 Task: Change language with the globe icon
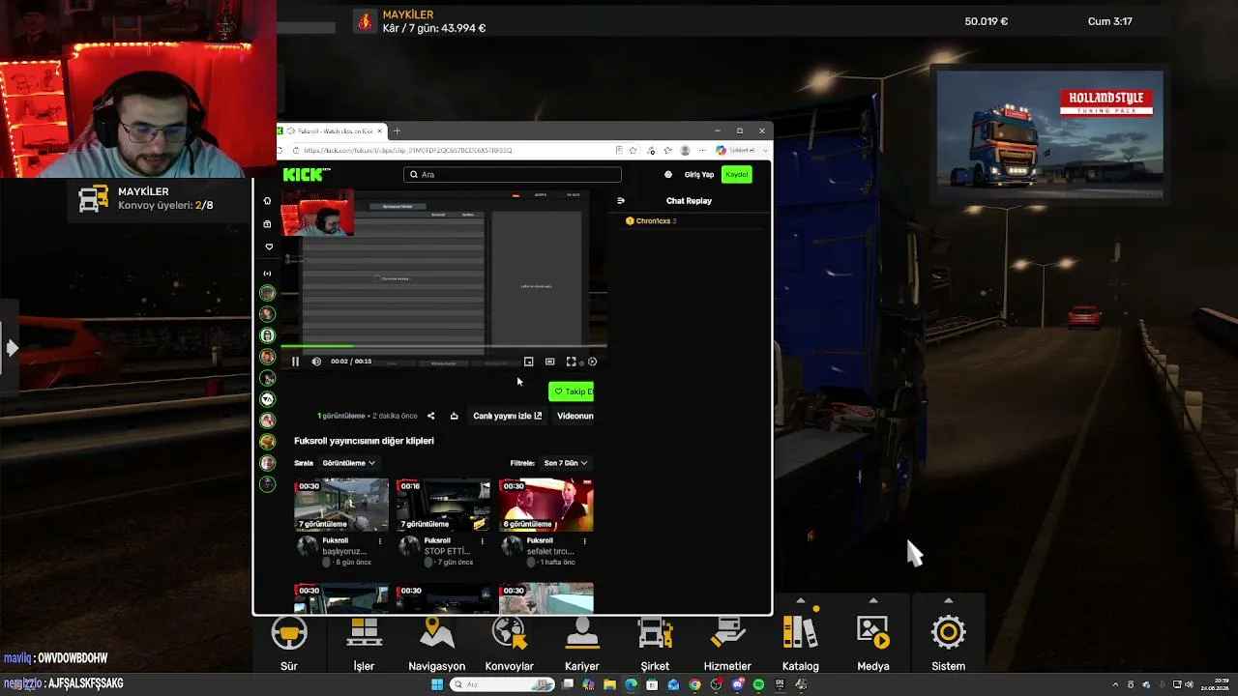click(667, 175)
